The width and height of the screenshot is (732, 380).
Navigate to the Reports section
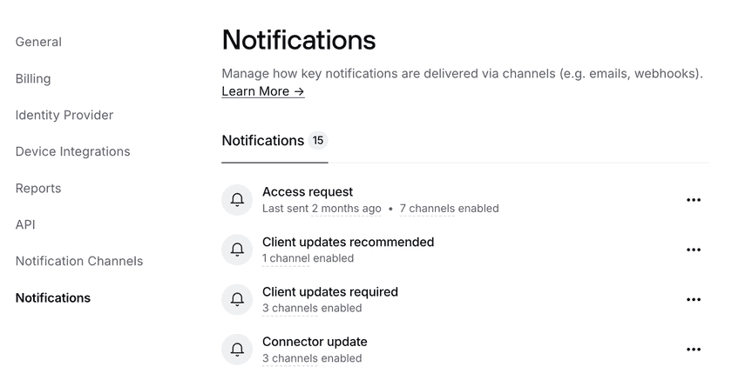tap(38, 188)
